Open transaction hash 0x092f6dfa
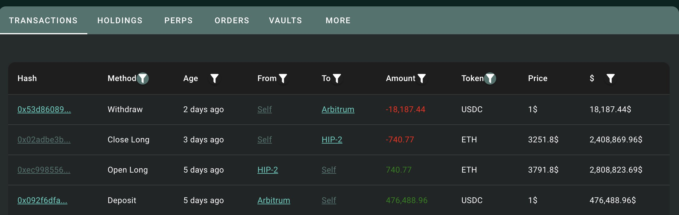Image resolution: width=679 pixels, height=215 pixels. [x=43, y=200]
